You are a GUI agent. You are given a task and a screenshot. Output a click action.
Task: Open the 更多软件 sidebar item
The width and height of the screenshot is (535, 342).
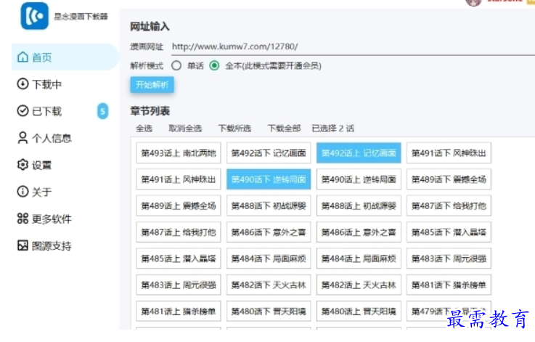65,219
